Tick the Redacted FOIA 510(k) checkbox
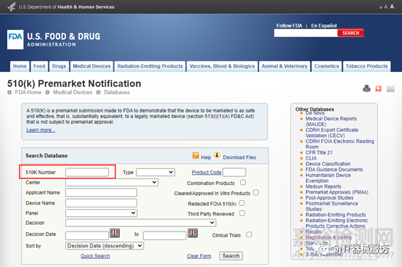This screenshot has height=267, width=402. [242, 203]
